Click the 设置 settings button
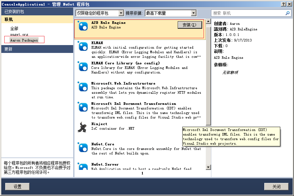The height and width of the screenshot is (196, 294). 17,187
